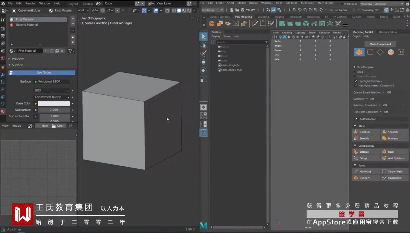Click Extrude button in Modeling Toolkit
The height and width of the screenshot is (233, 410).
(366, 152)
